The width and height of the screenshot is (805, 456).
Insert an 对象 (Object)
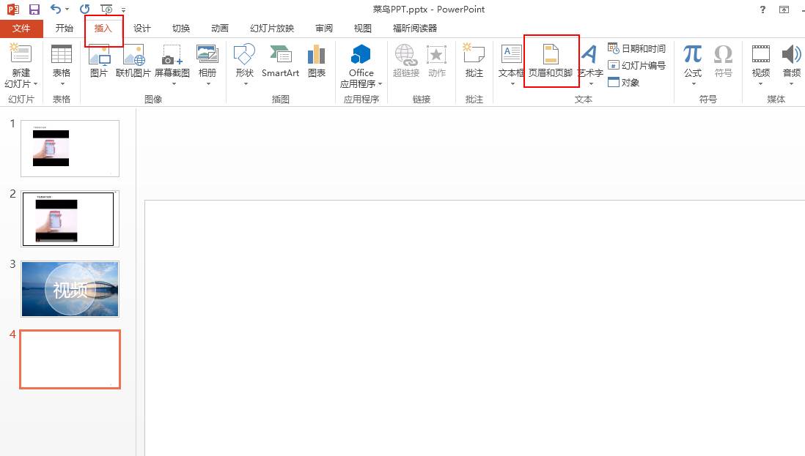pos(624,82)
